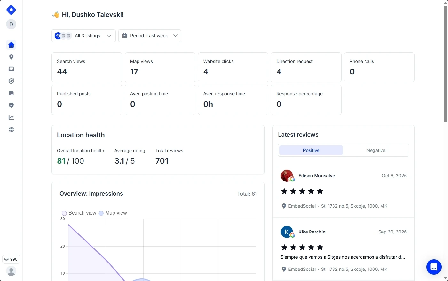448x281 pixels.
Task: Open the calendar icon in sidebar
Action: coord(11,93)
